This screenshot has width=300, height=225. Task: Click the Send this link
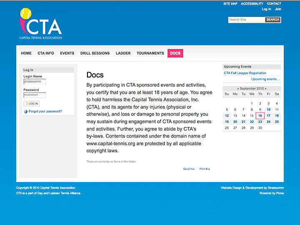click(x=189, y=169)
